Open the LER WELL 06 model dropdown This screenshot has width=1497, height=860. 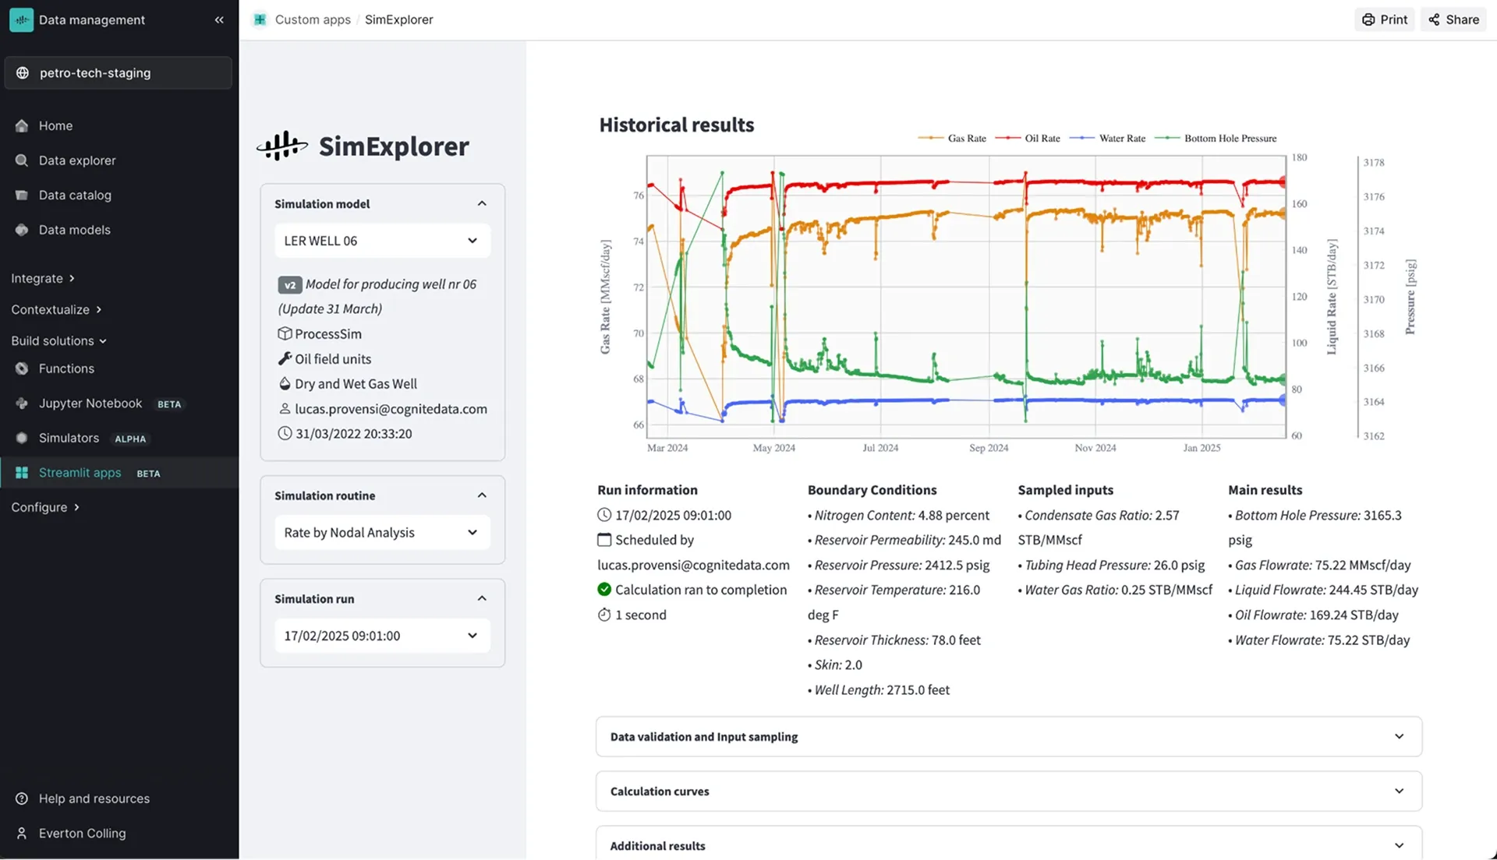coord(382,241)
